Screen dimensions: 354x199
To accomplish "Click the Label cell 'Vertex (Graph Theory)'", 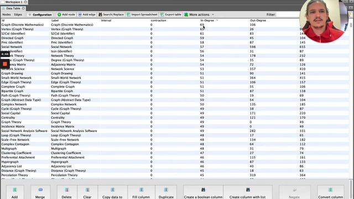I will [67, 29].
